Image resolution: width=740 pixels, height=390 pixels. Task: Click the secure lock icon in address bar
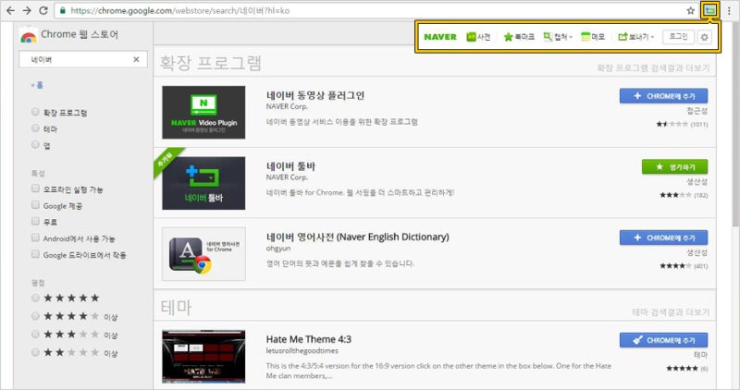coord(62,10)
